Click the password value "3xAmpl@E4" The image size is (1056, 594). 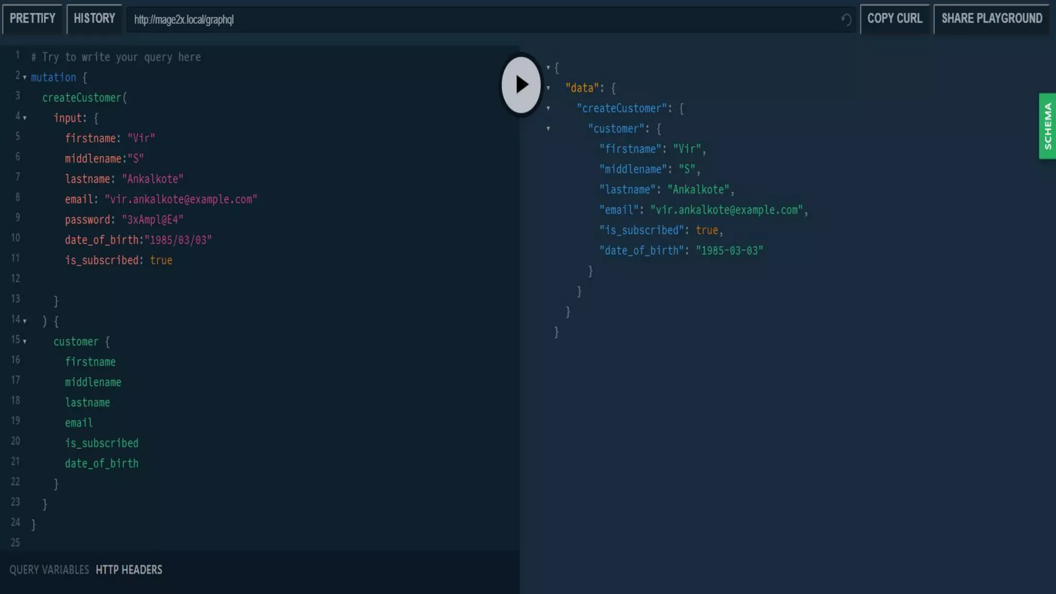pyautogui.click(x=153, y=220)
